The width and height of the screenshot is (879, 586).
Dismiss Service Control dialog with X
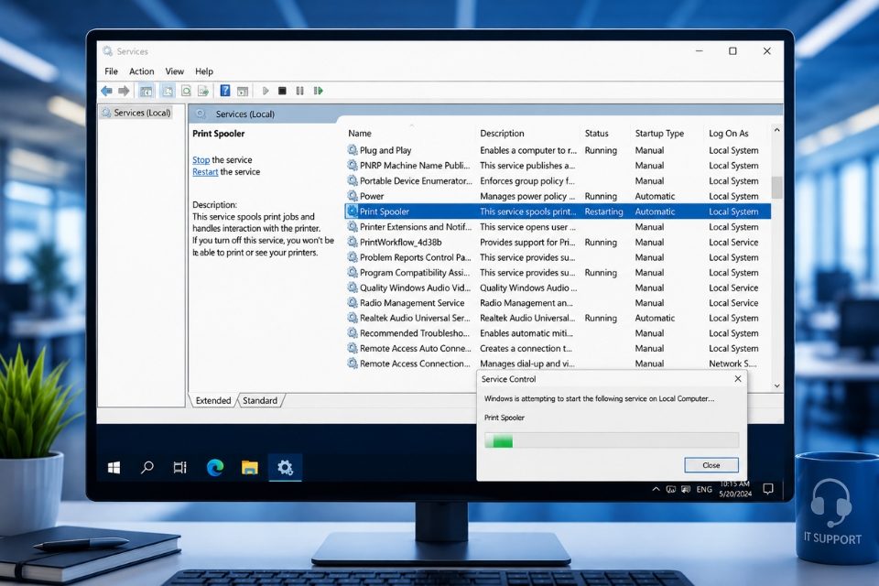(738, 379)
